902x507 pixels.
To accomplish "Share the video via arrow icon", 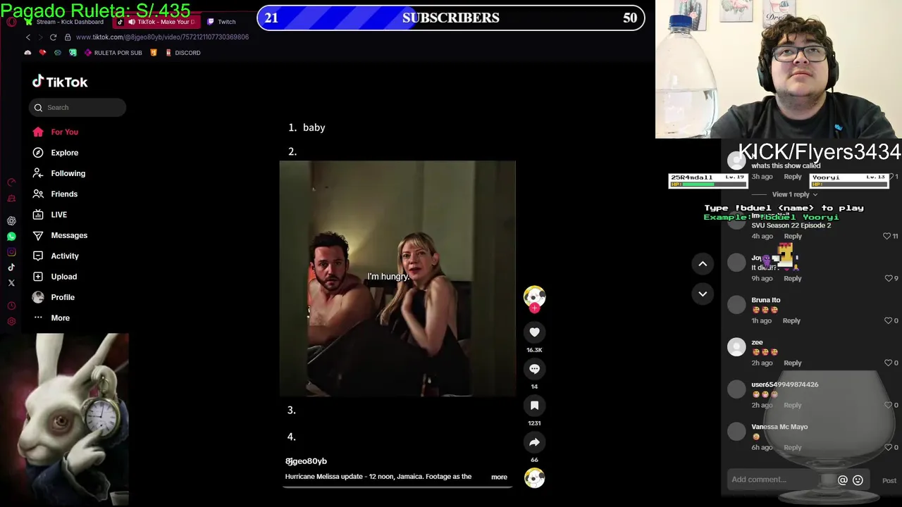I will (x=534, y=442).
